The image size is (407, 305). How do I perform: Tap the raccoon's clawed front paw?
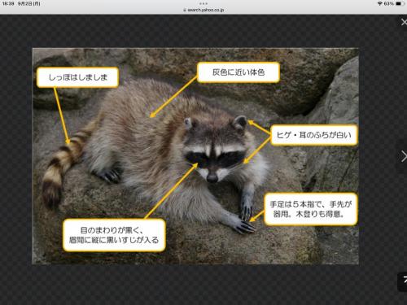245,226
